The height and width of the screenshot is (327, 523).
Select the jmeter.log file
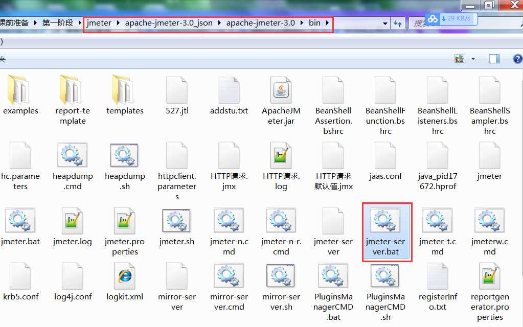click(x=73, y=226)
